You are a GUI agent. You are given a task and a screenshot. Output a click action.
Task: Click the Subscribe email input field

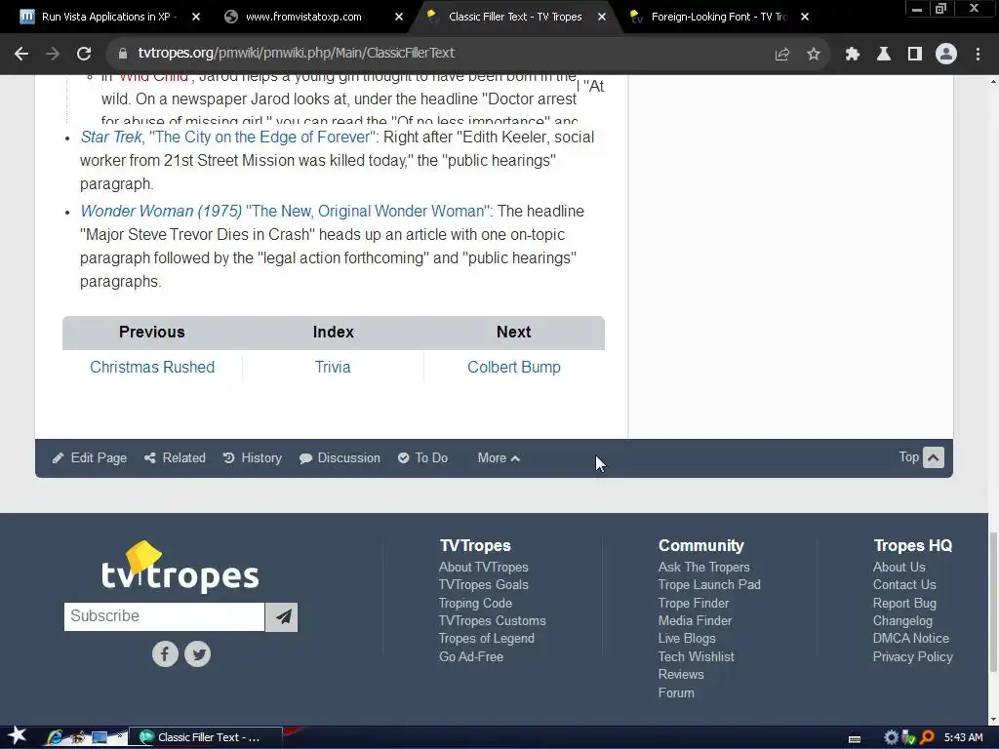[x=164, y=616]
